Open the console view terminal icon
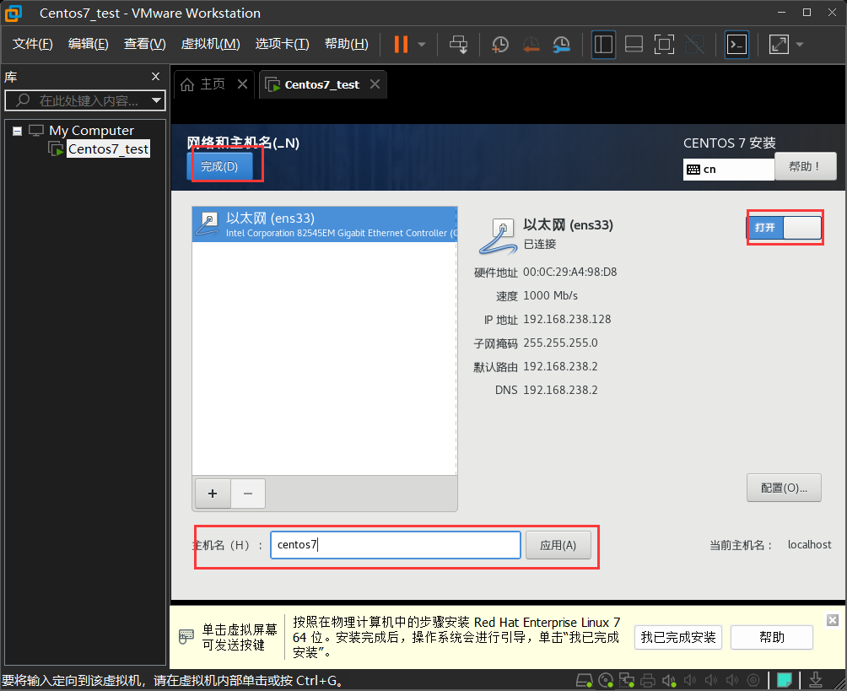The width and height of the screenshot is (847, 691). [x=736, y=45]
